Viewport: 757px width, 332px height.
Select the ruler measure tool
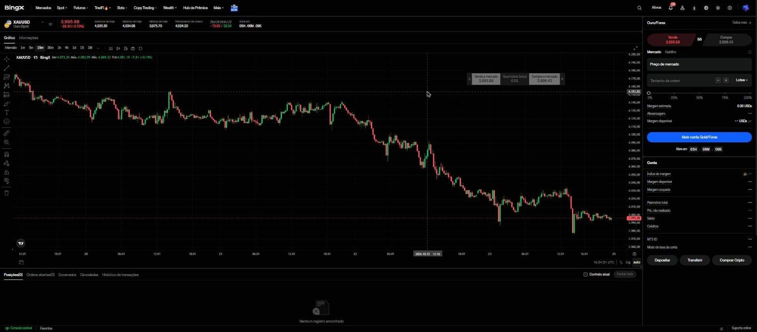tap(6, 133)
